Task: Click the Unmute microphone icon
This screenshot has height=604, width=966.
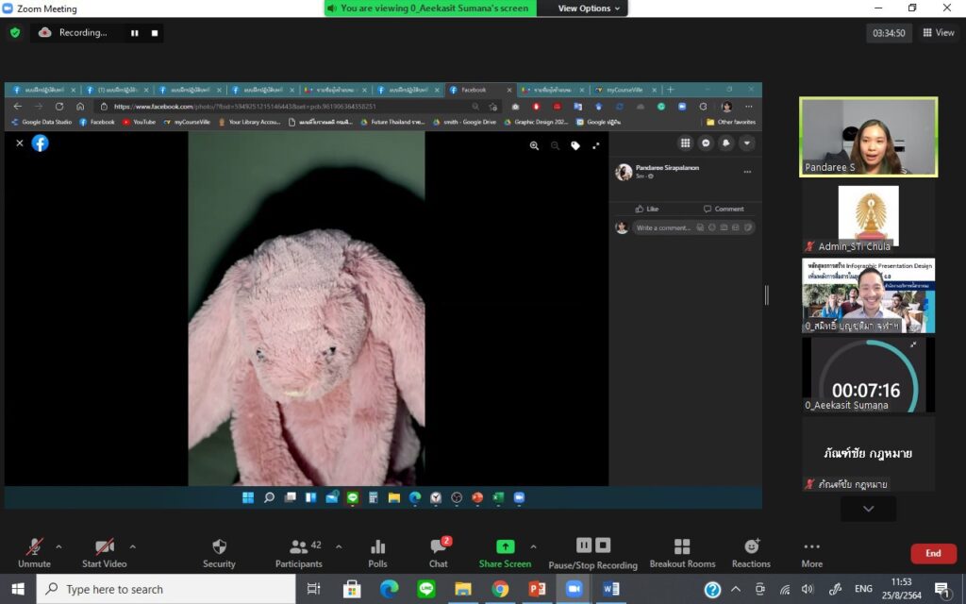Action: pyautogui.click(x=35, y=546)
